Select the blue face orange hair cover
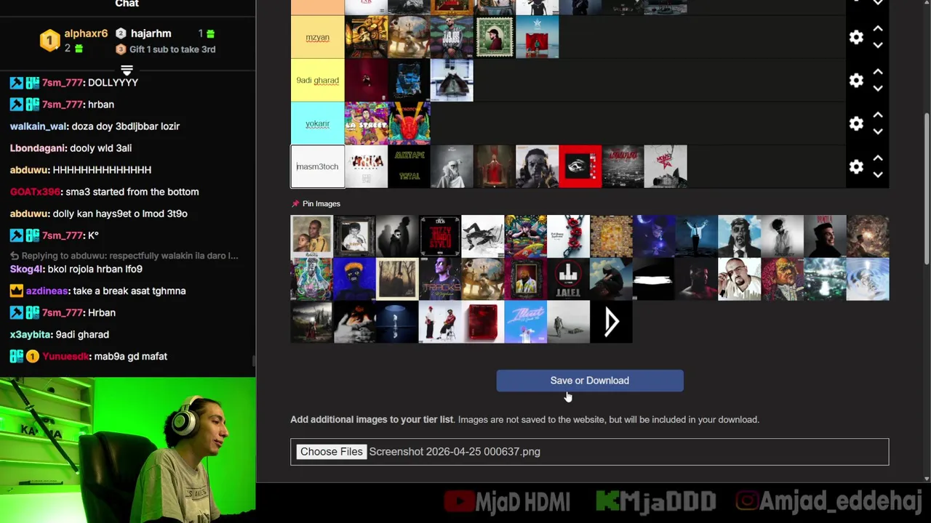 354,279
